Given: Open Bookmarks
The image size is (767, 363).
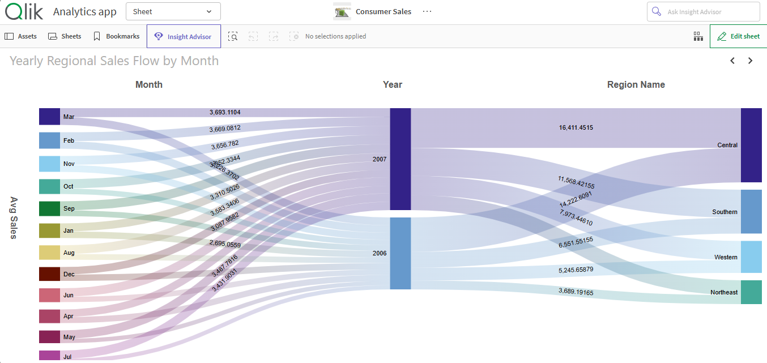Looking at the screenshot, I should [x=116, y=36].
